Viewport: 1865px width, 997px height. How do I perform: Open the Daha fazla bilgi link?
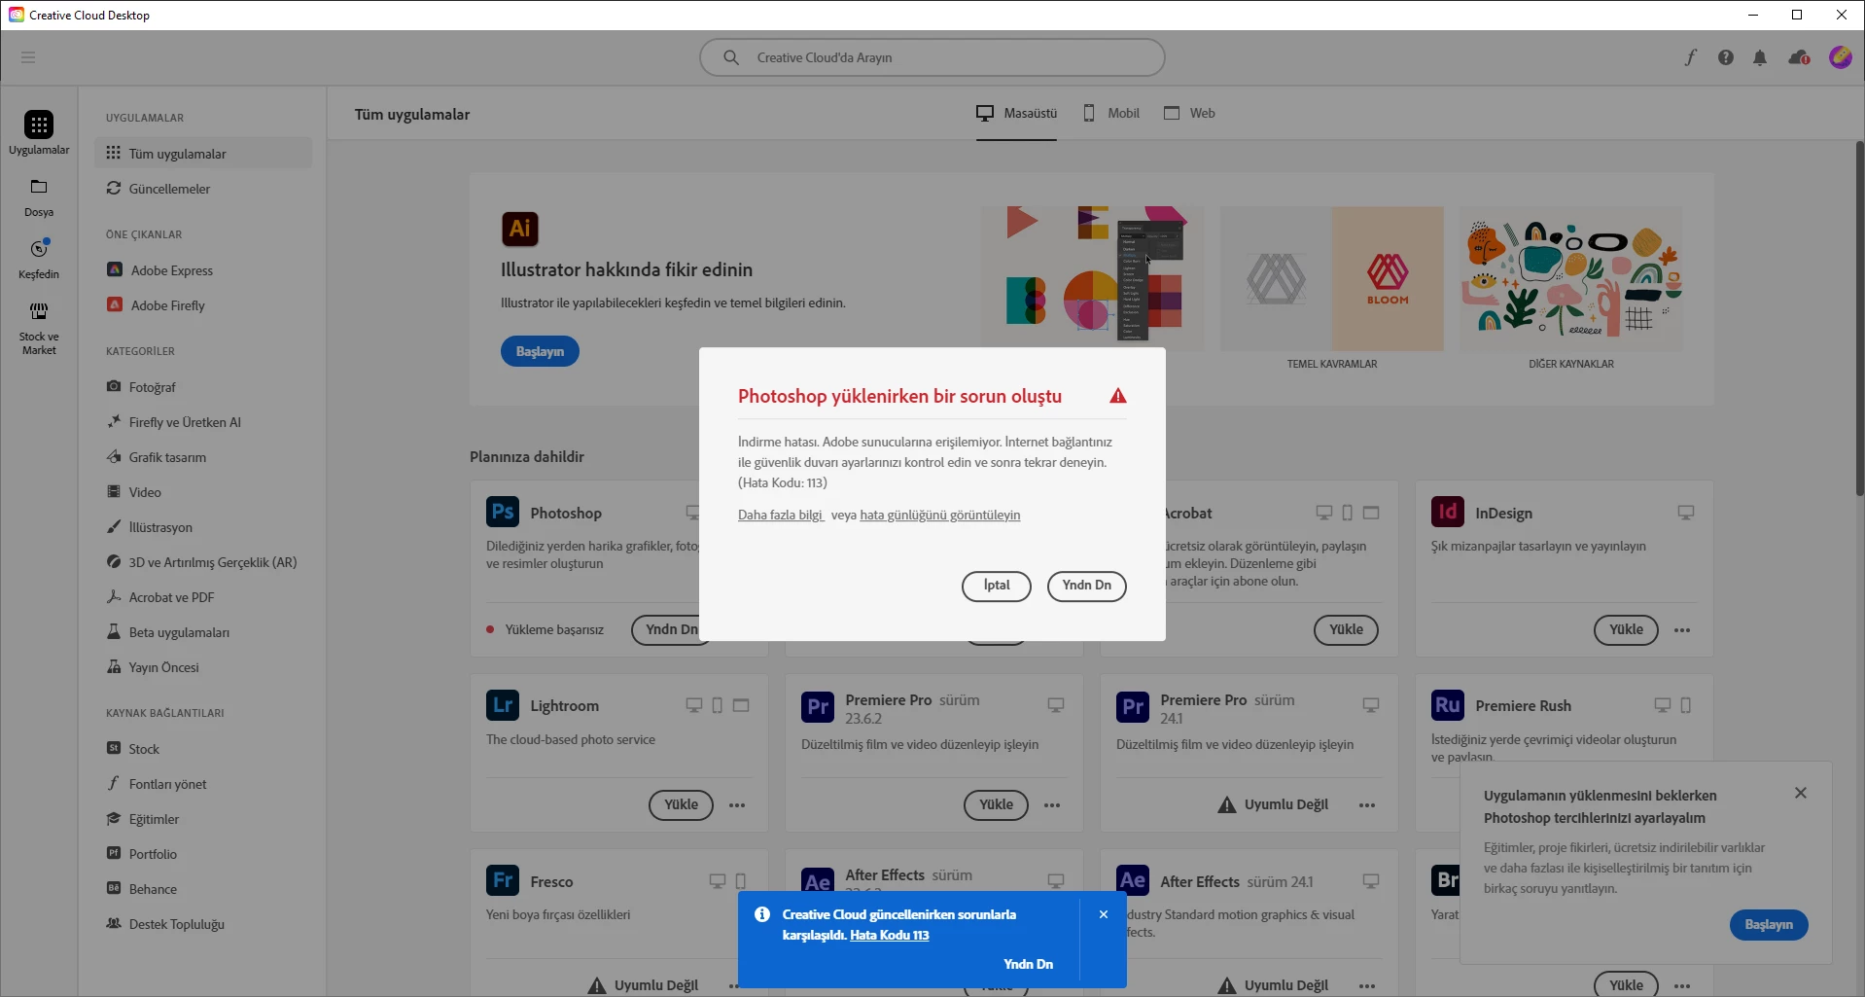pyautogui.click(x=781, y=516)
